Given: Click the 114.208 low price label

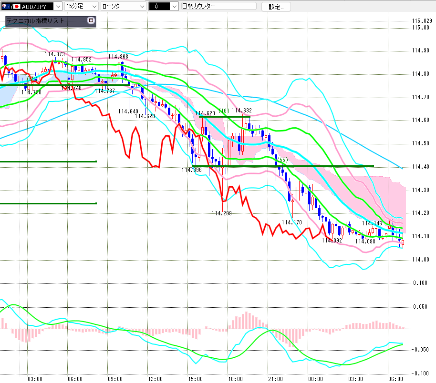Looking at the screenshot, I should click(222, 213).
